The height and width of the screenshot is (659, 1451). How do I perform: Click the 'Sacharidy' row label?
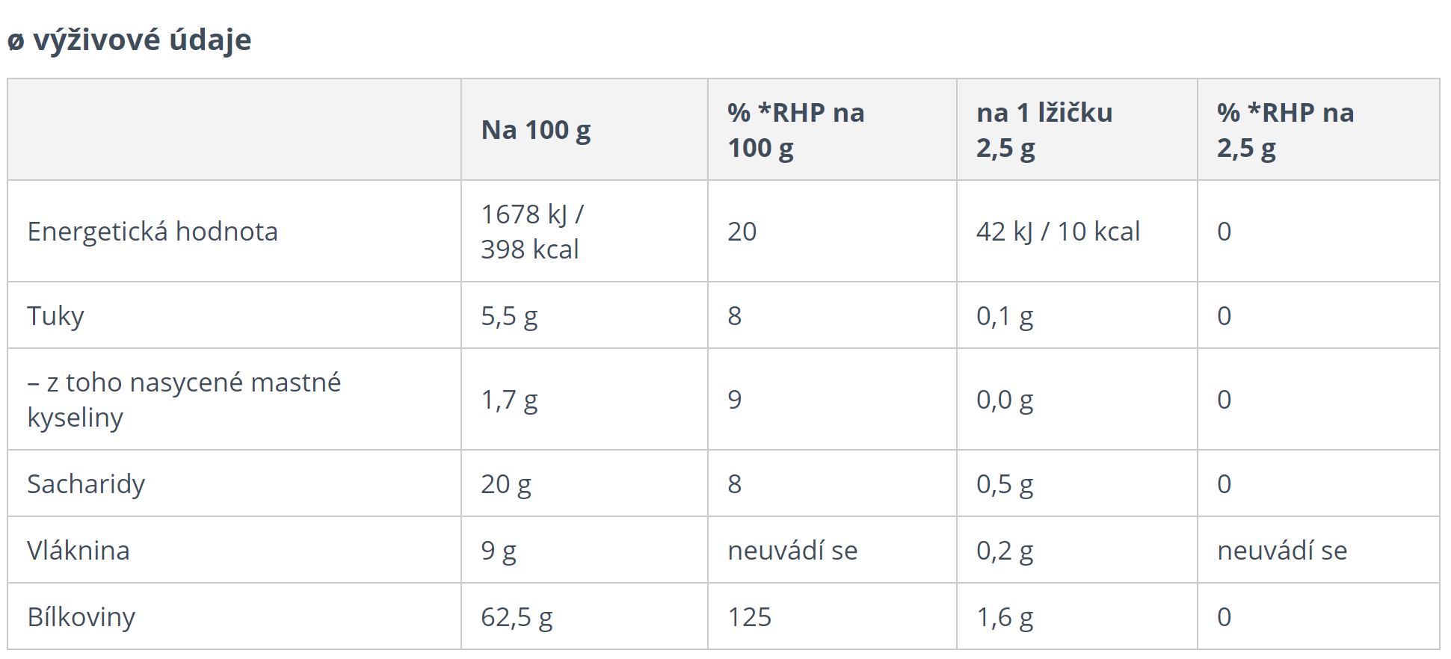86,484
